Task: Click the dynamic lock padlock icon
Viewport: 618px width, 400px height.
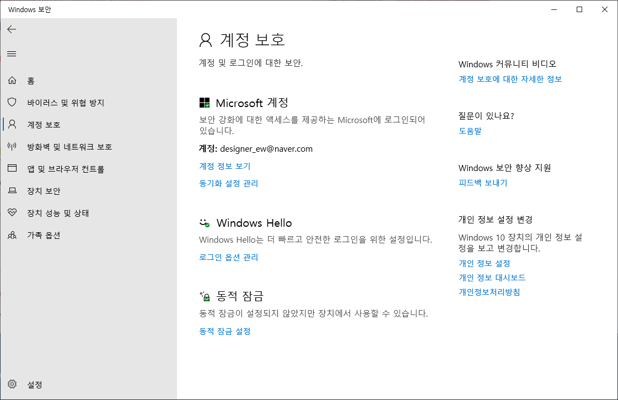Action: coord(205,296)
